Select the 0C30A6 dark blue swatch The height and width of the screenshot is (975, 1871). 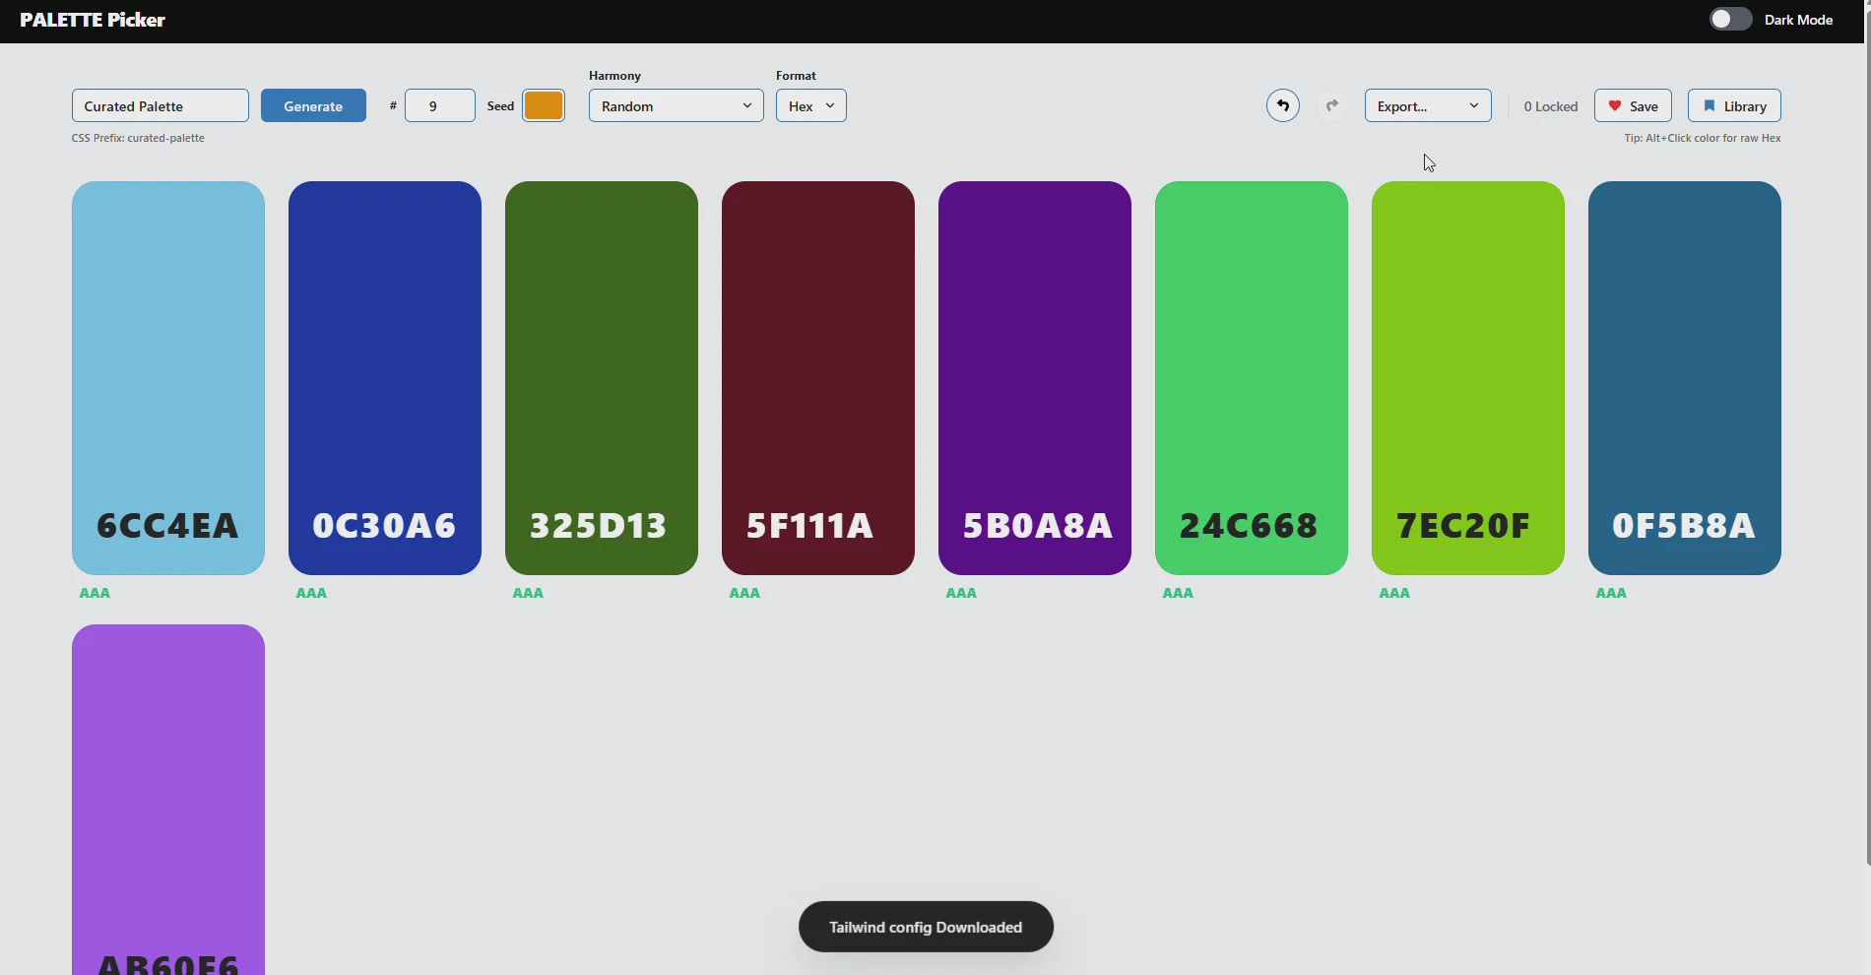(385, 378)
